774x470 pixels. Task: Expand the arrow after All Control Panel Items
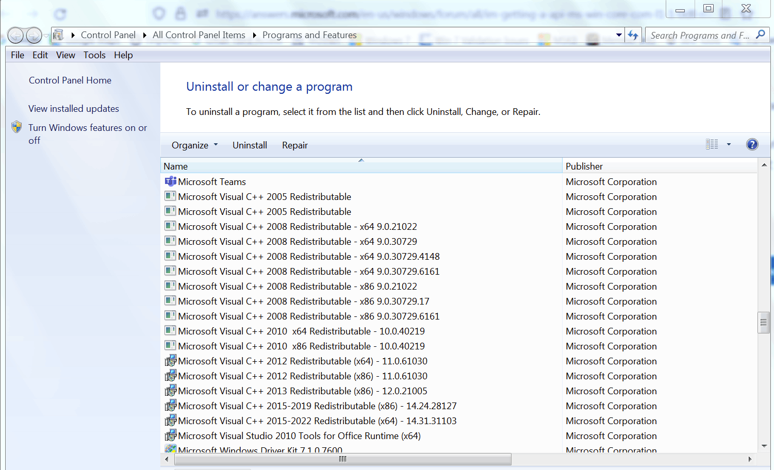(254, 35)
